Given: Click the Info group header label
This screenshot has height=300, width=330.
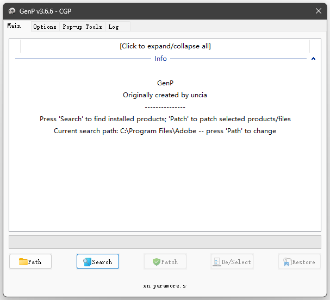Looking at the screenshot, I should coord(160,59).
